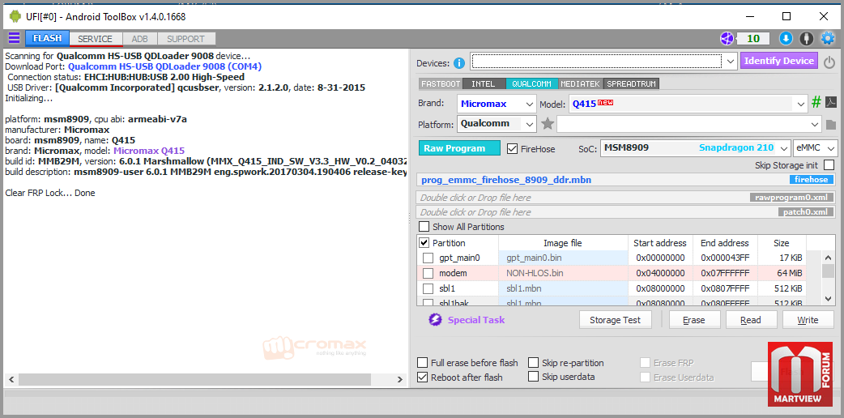
Task: Click the sbl1.mbn image cell in sbl1 row
Action: (563, 288)
